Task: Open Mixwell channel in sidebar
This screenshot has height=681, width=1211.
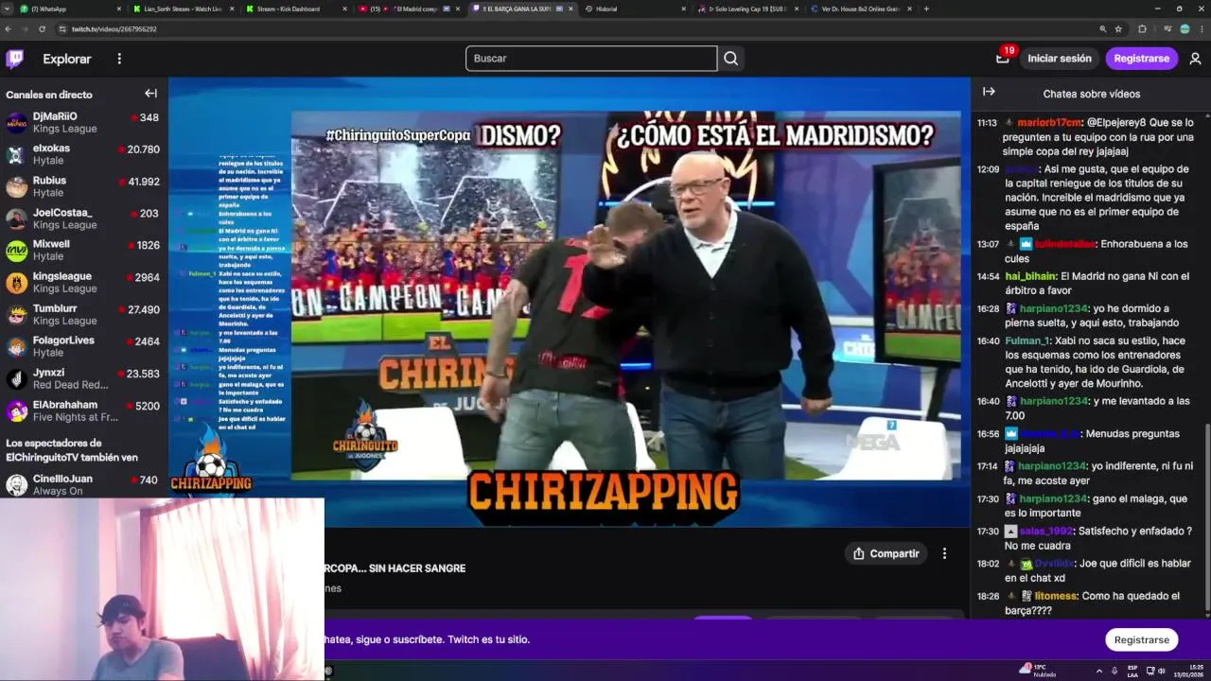Action: coord(83,250)
